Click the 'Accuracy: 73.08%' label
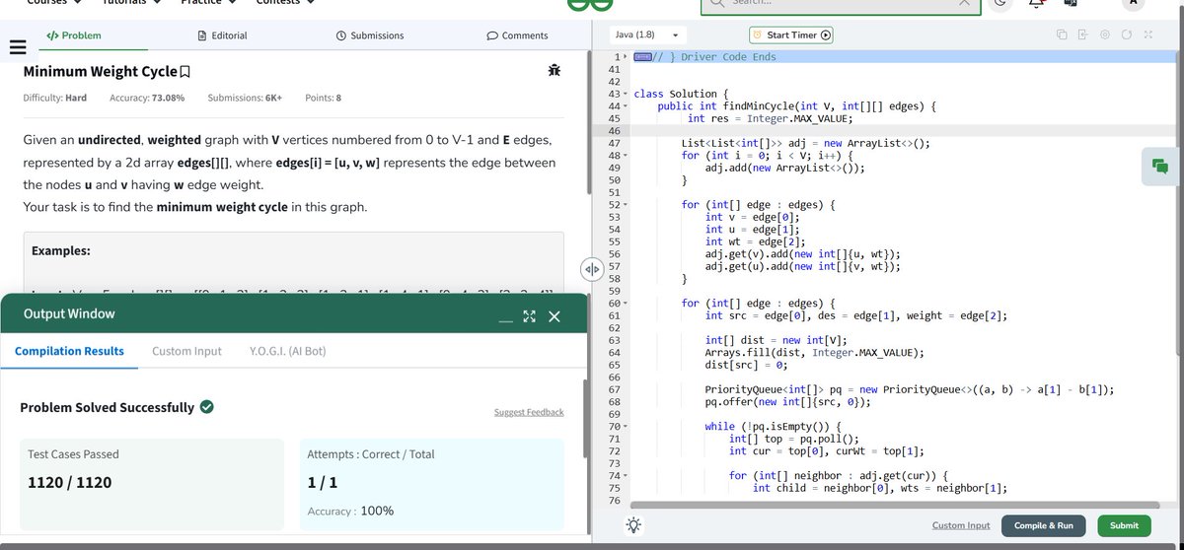The height and width of the screenshot is (550, 1184). click(x=147, y=98)
